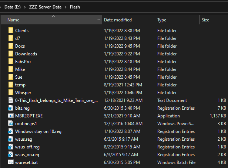Screen dimensions: 228x168
Task: Select the wsus.reg file icon
Action: tap(11, 139)
